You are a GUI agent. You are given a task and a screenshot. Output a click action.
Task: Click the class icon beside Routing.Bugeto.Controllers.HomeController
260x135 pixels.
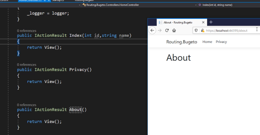click(84, 5)
